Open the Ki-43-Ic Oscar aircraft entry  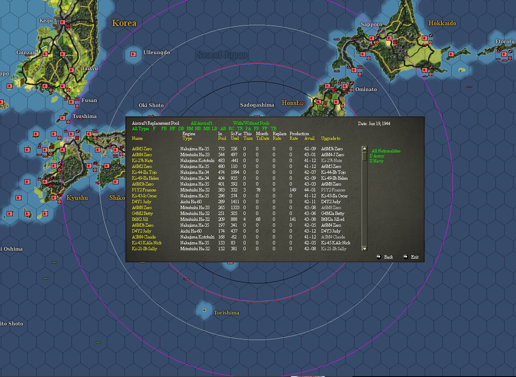(144, 196)
